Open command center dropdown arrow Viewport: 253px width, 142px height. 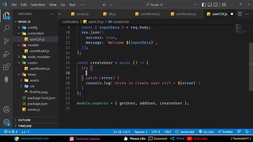[194, 5]
